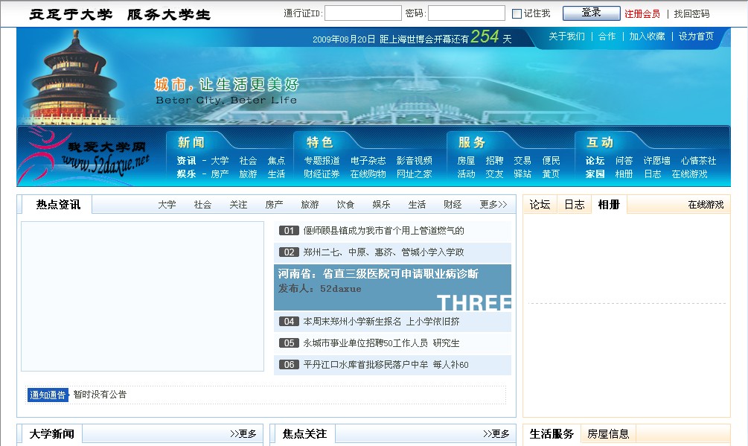Open 影音视频 under 特色
This screenshot has height=446, width=748.
coord(414,161)
